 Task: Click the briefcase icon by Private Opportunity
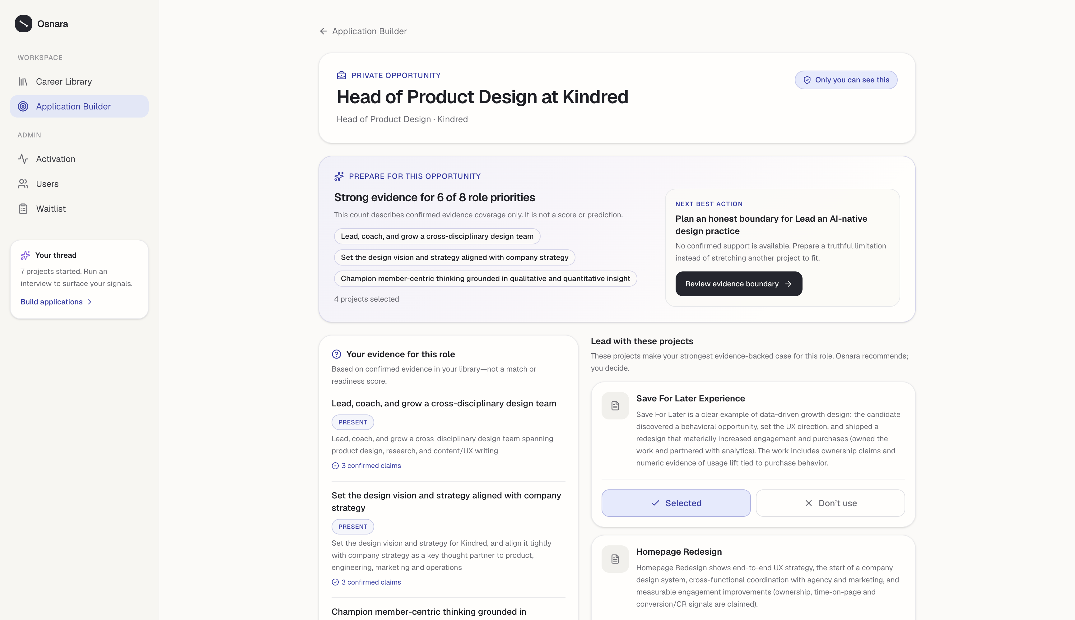pyautogui.click(x=342, y=75)
